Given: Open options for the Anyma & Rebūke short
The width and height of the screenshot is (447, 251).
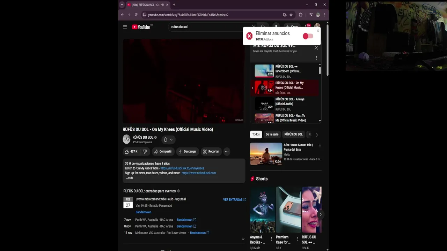Looking at the screenshot, I should [272, 239].
